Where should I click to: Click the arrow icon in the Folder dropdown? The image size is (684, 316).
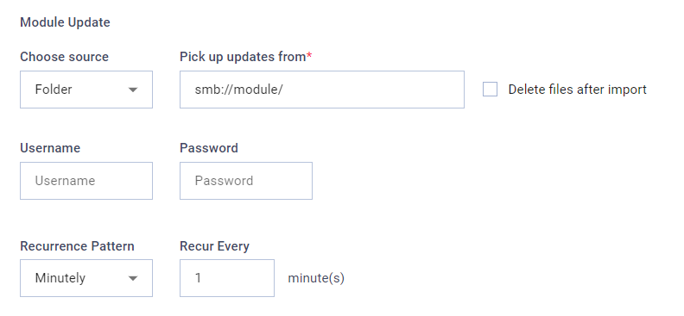pos(133,90)
